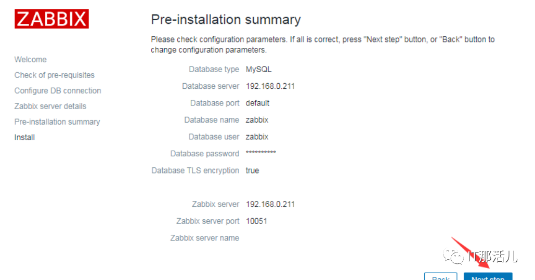Click the Database user value zabbix

point(257,137)
